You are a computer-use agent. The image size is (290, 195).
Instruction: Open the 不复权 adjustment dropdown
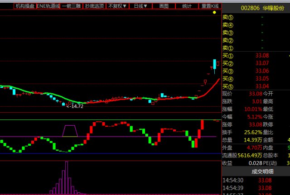coord(117,6)
